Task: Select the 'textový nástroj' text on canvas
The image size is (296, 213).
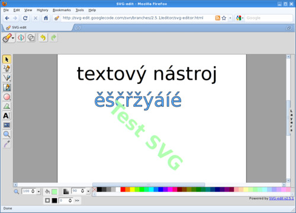Action: click(x=147, y=74)
